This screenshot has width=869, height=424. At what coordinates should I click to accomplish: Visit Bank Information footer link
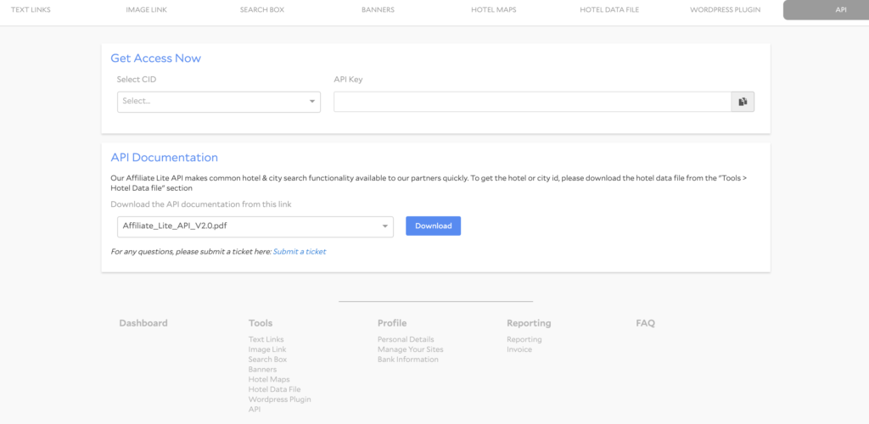[x=407, y=360]
